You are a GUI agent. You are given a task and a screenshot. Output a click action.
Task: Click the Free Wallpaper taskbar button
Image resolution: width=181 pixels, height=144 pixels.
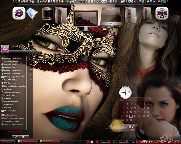tap(50, 141)
